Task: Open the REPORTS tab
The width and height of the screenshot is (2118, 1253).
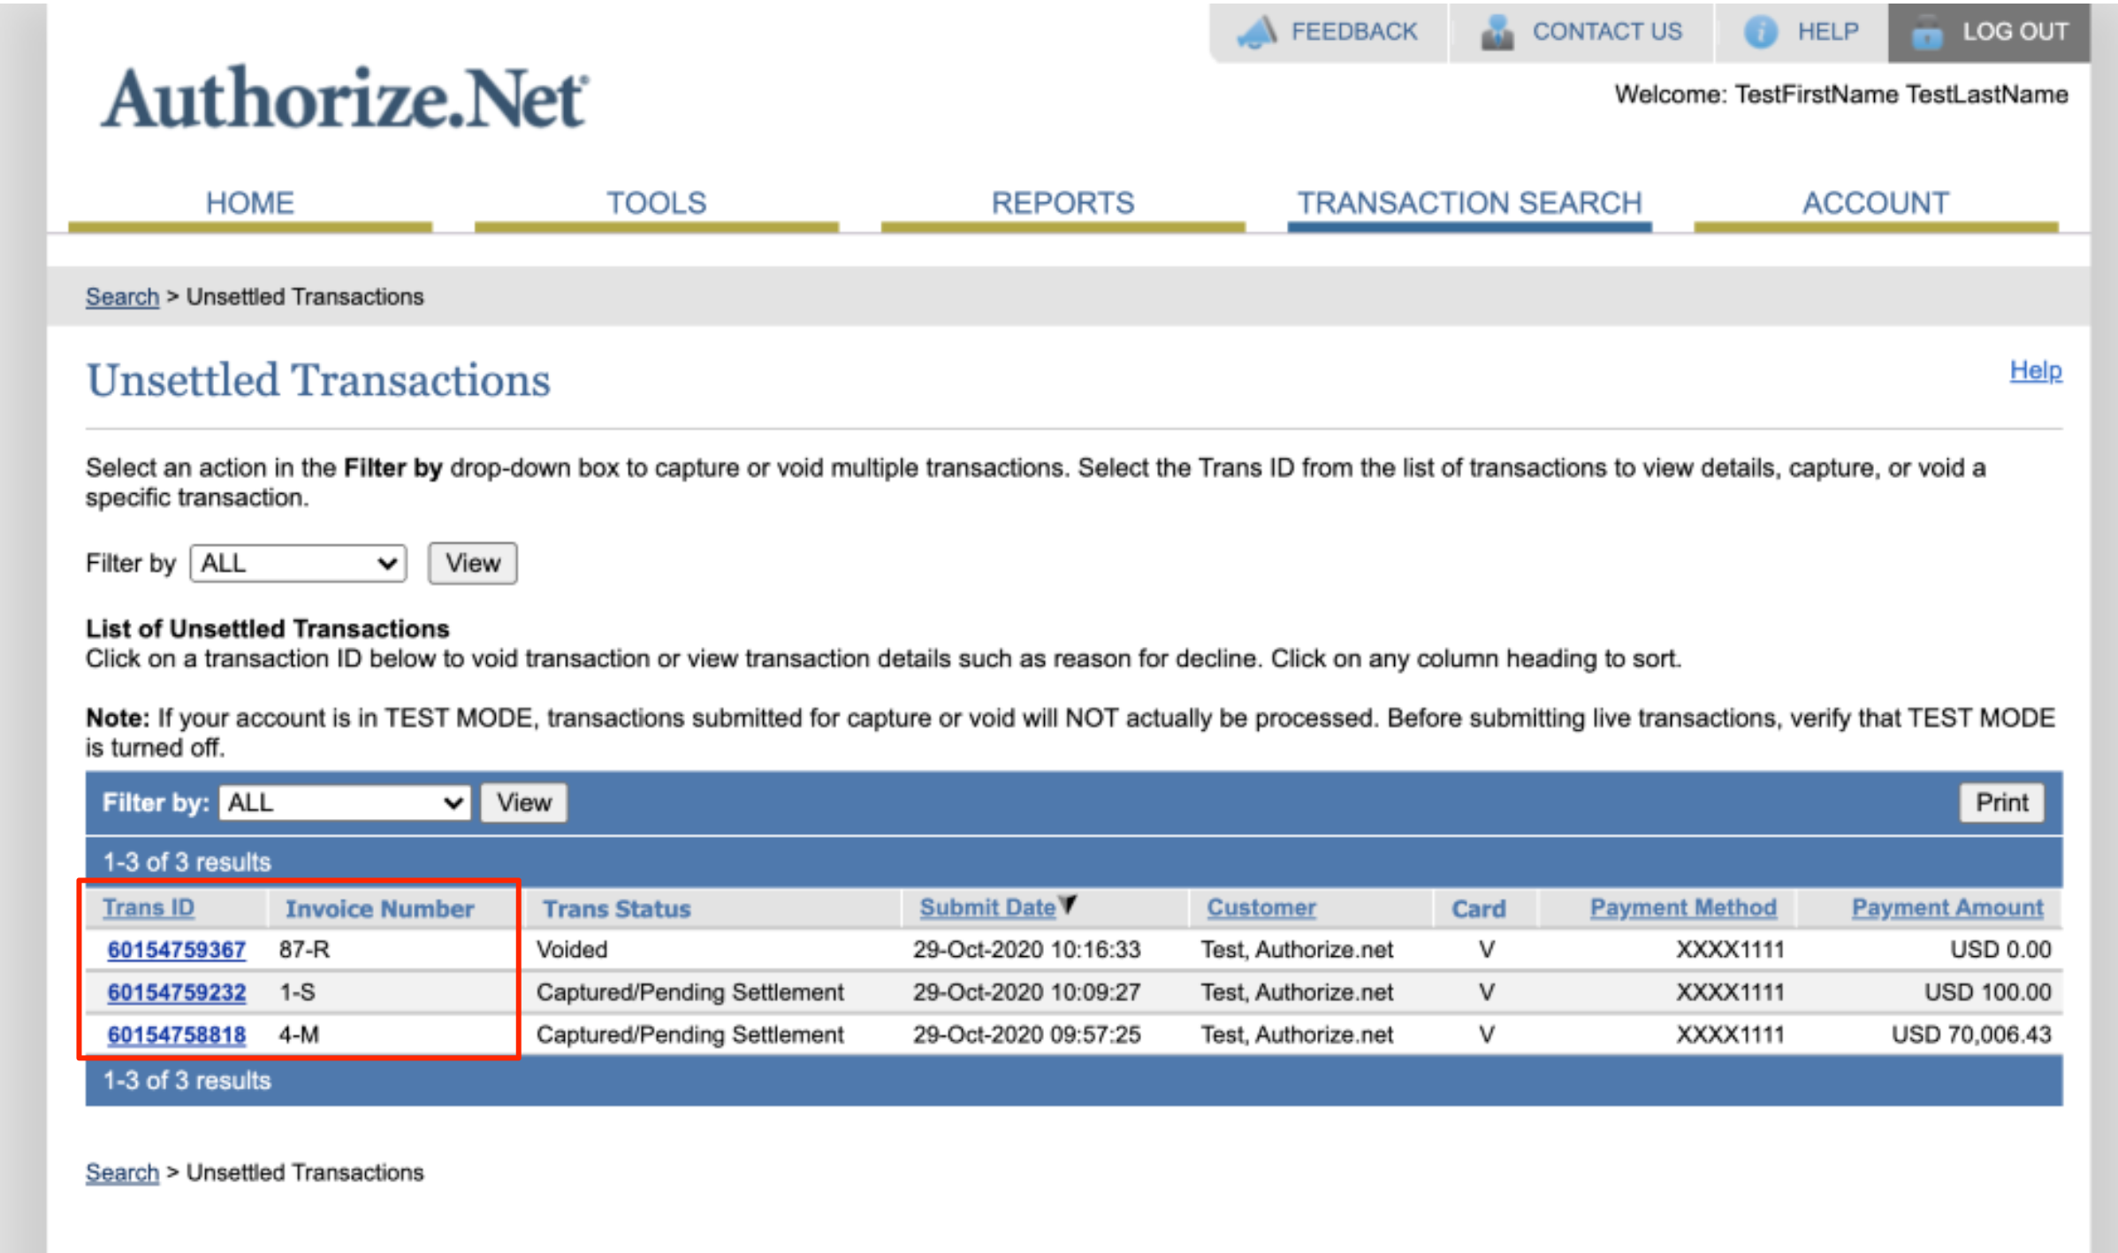Action: 1063,203
